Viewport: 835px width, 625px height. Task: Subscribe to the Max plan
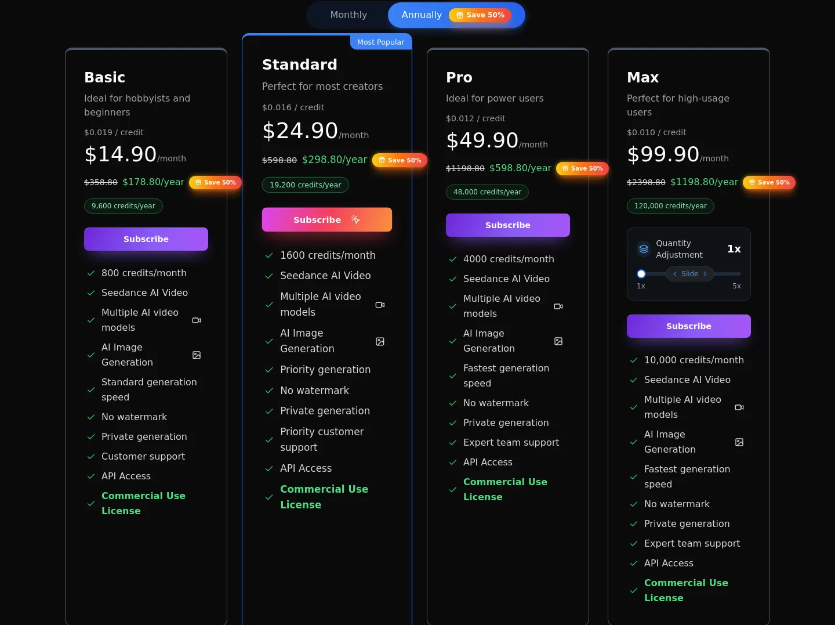coord(689,326)
